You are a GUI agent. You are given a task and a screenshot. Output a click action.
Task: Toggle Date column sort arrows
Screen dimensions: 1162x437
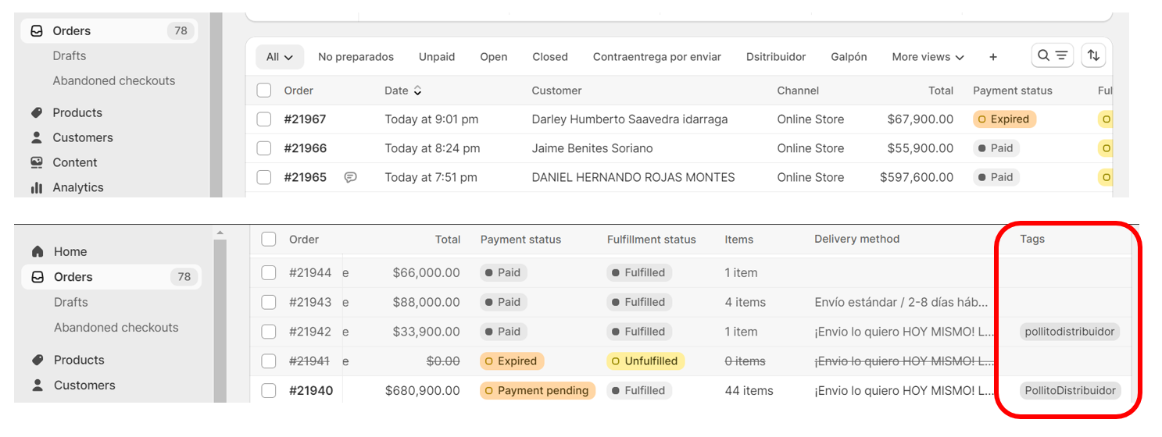[x=417, y=91]
